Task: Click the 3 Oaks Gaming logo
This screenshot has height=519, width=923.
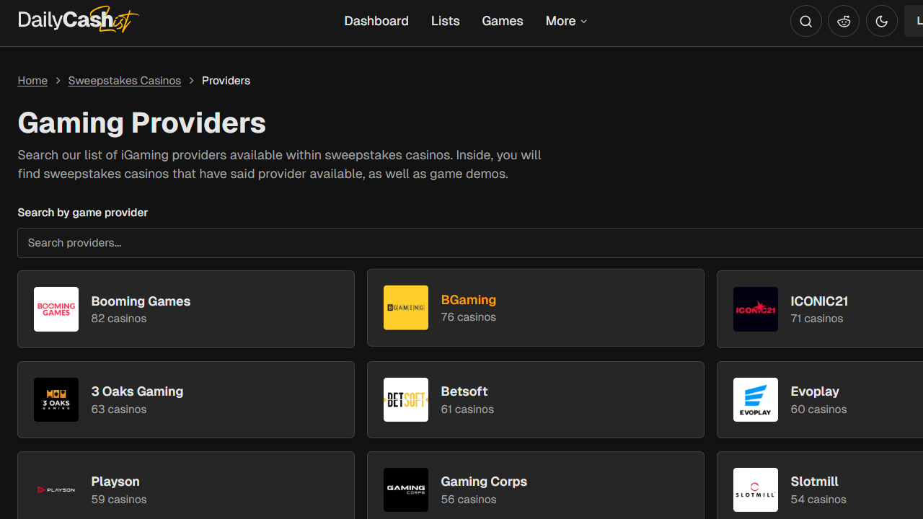Action: [56, 399]
